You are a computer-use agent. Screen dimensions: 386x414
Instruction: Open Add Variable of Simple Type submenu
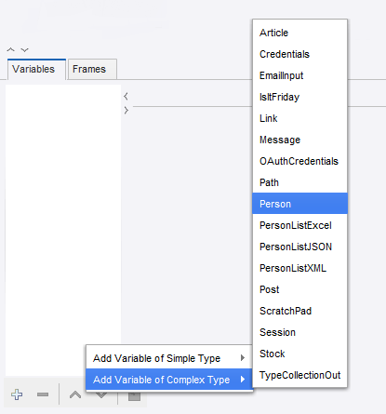pyautogui.click(x=169, y=358)
